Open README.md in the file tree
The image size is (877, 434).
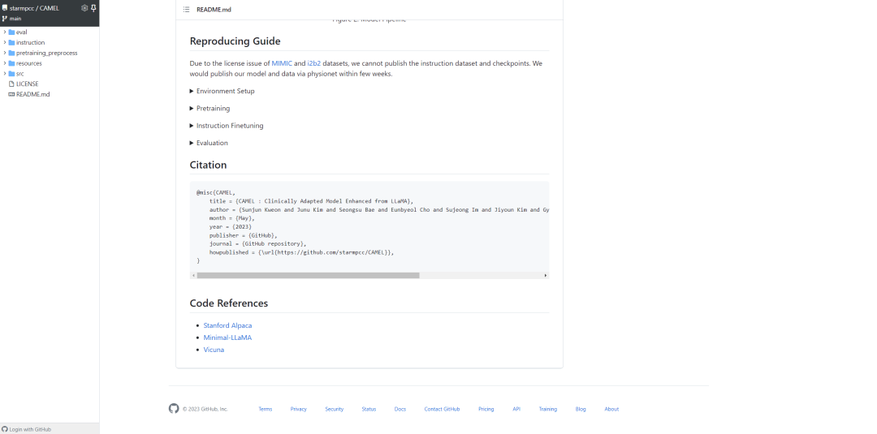[32, 94]
